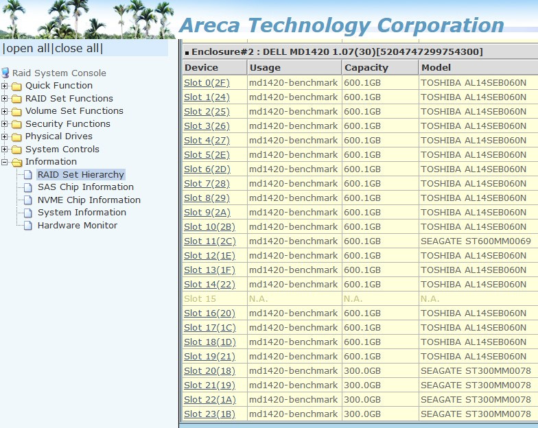Expand the Security Functions node
This screenshot has height=428, width=538.
4,124
